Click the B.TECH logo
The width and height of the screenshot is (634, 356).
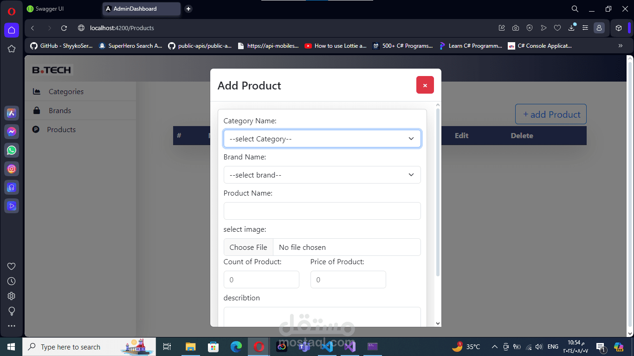pos(52,70)
